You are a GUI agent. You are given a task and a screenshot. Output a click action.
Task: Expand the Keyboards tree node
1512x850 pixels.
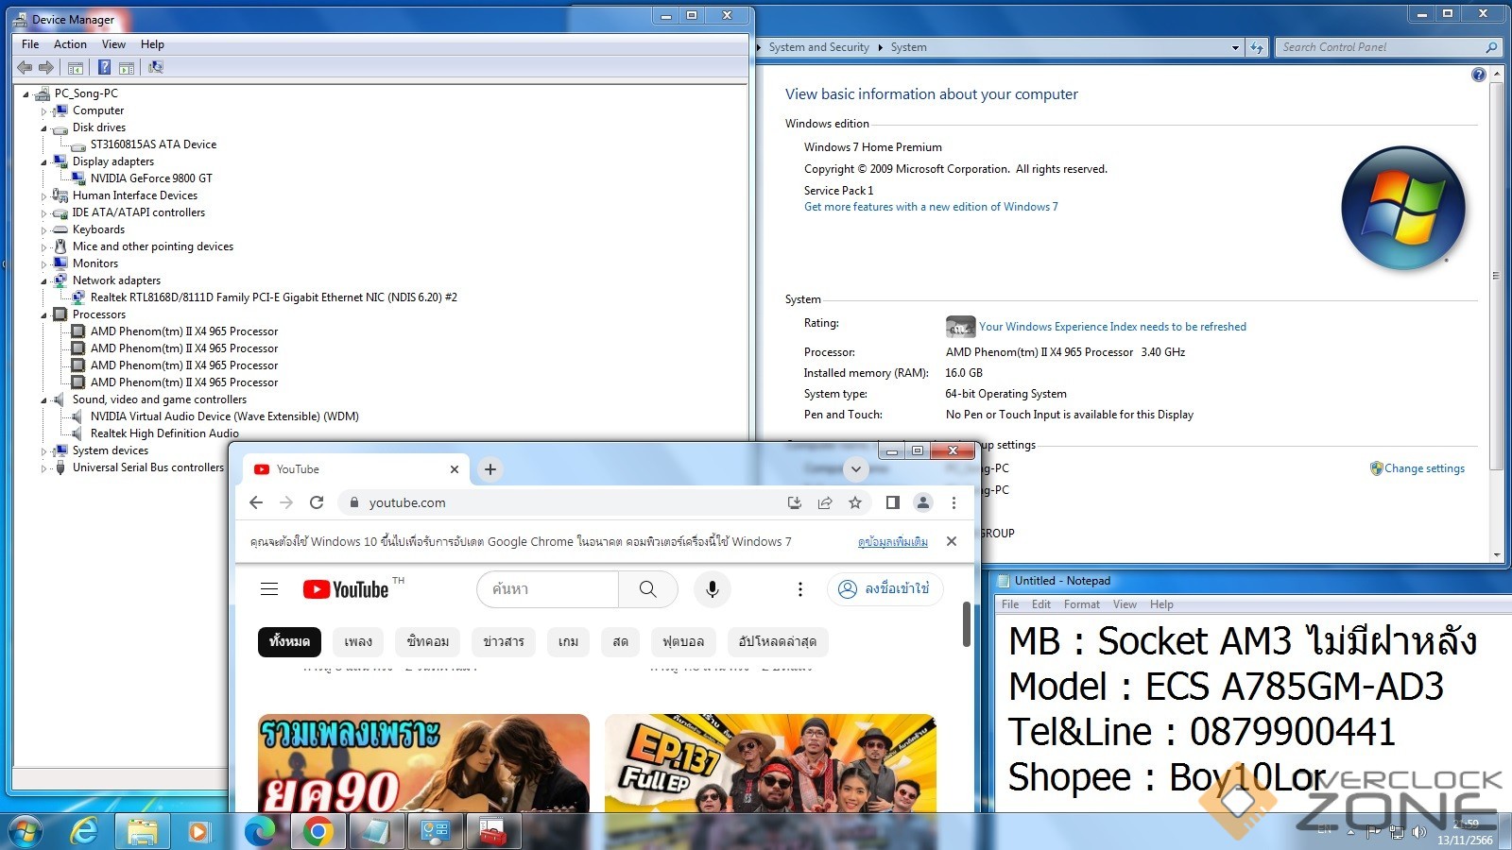[43, 230]
